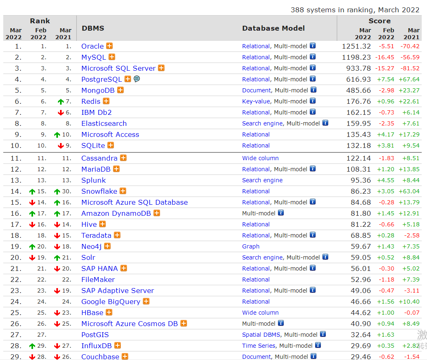The height and width of the screenshot is (360, 427).
Task: Click the plus icon next to Cassandra
Action: tap(123, 158)
